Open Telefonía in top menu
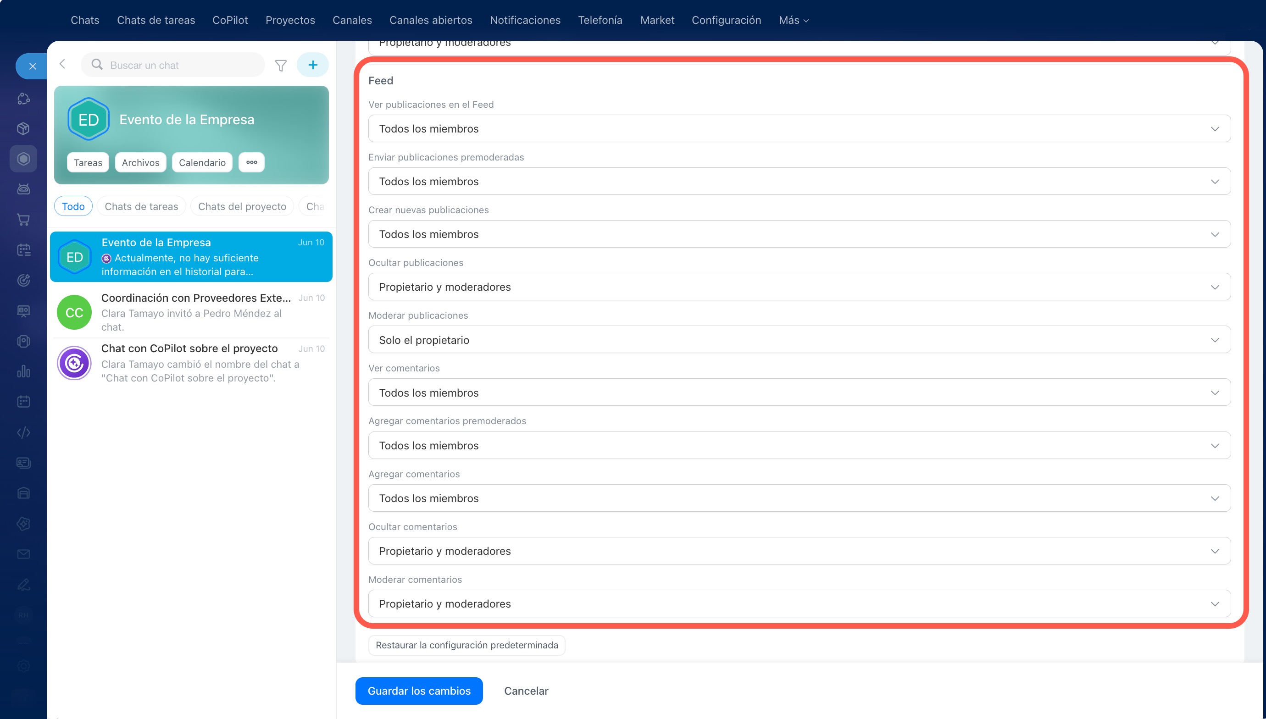Screen dimensions: 1266x719 pyautogui.click(x=600, y=20)
